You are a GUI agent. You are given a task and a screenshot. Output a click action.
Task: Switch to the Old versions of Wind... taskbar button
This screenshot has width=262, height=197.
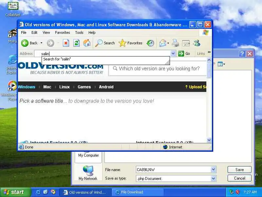[x=85, y=192]
